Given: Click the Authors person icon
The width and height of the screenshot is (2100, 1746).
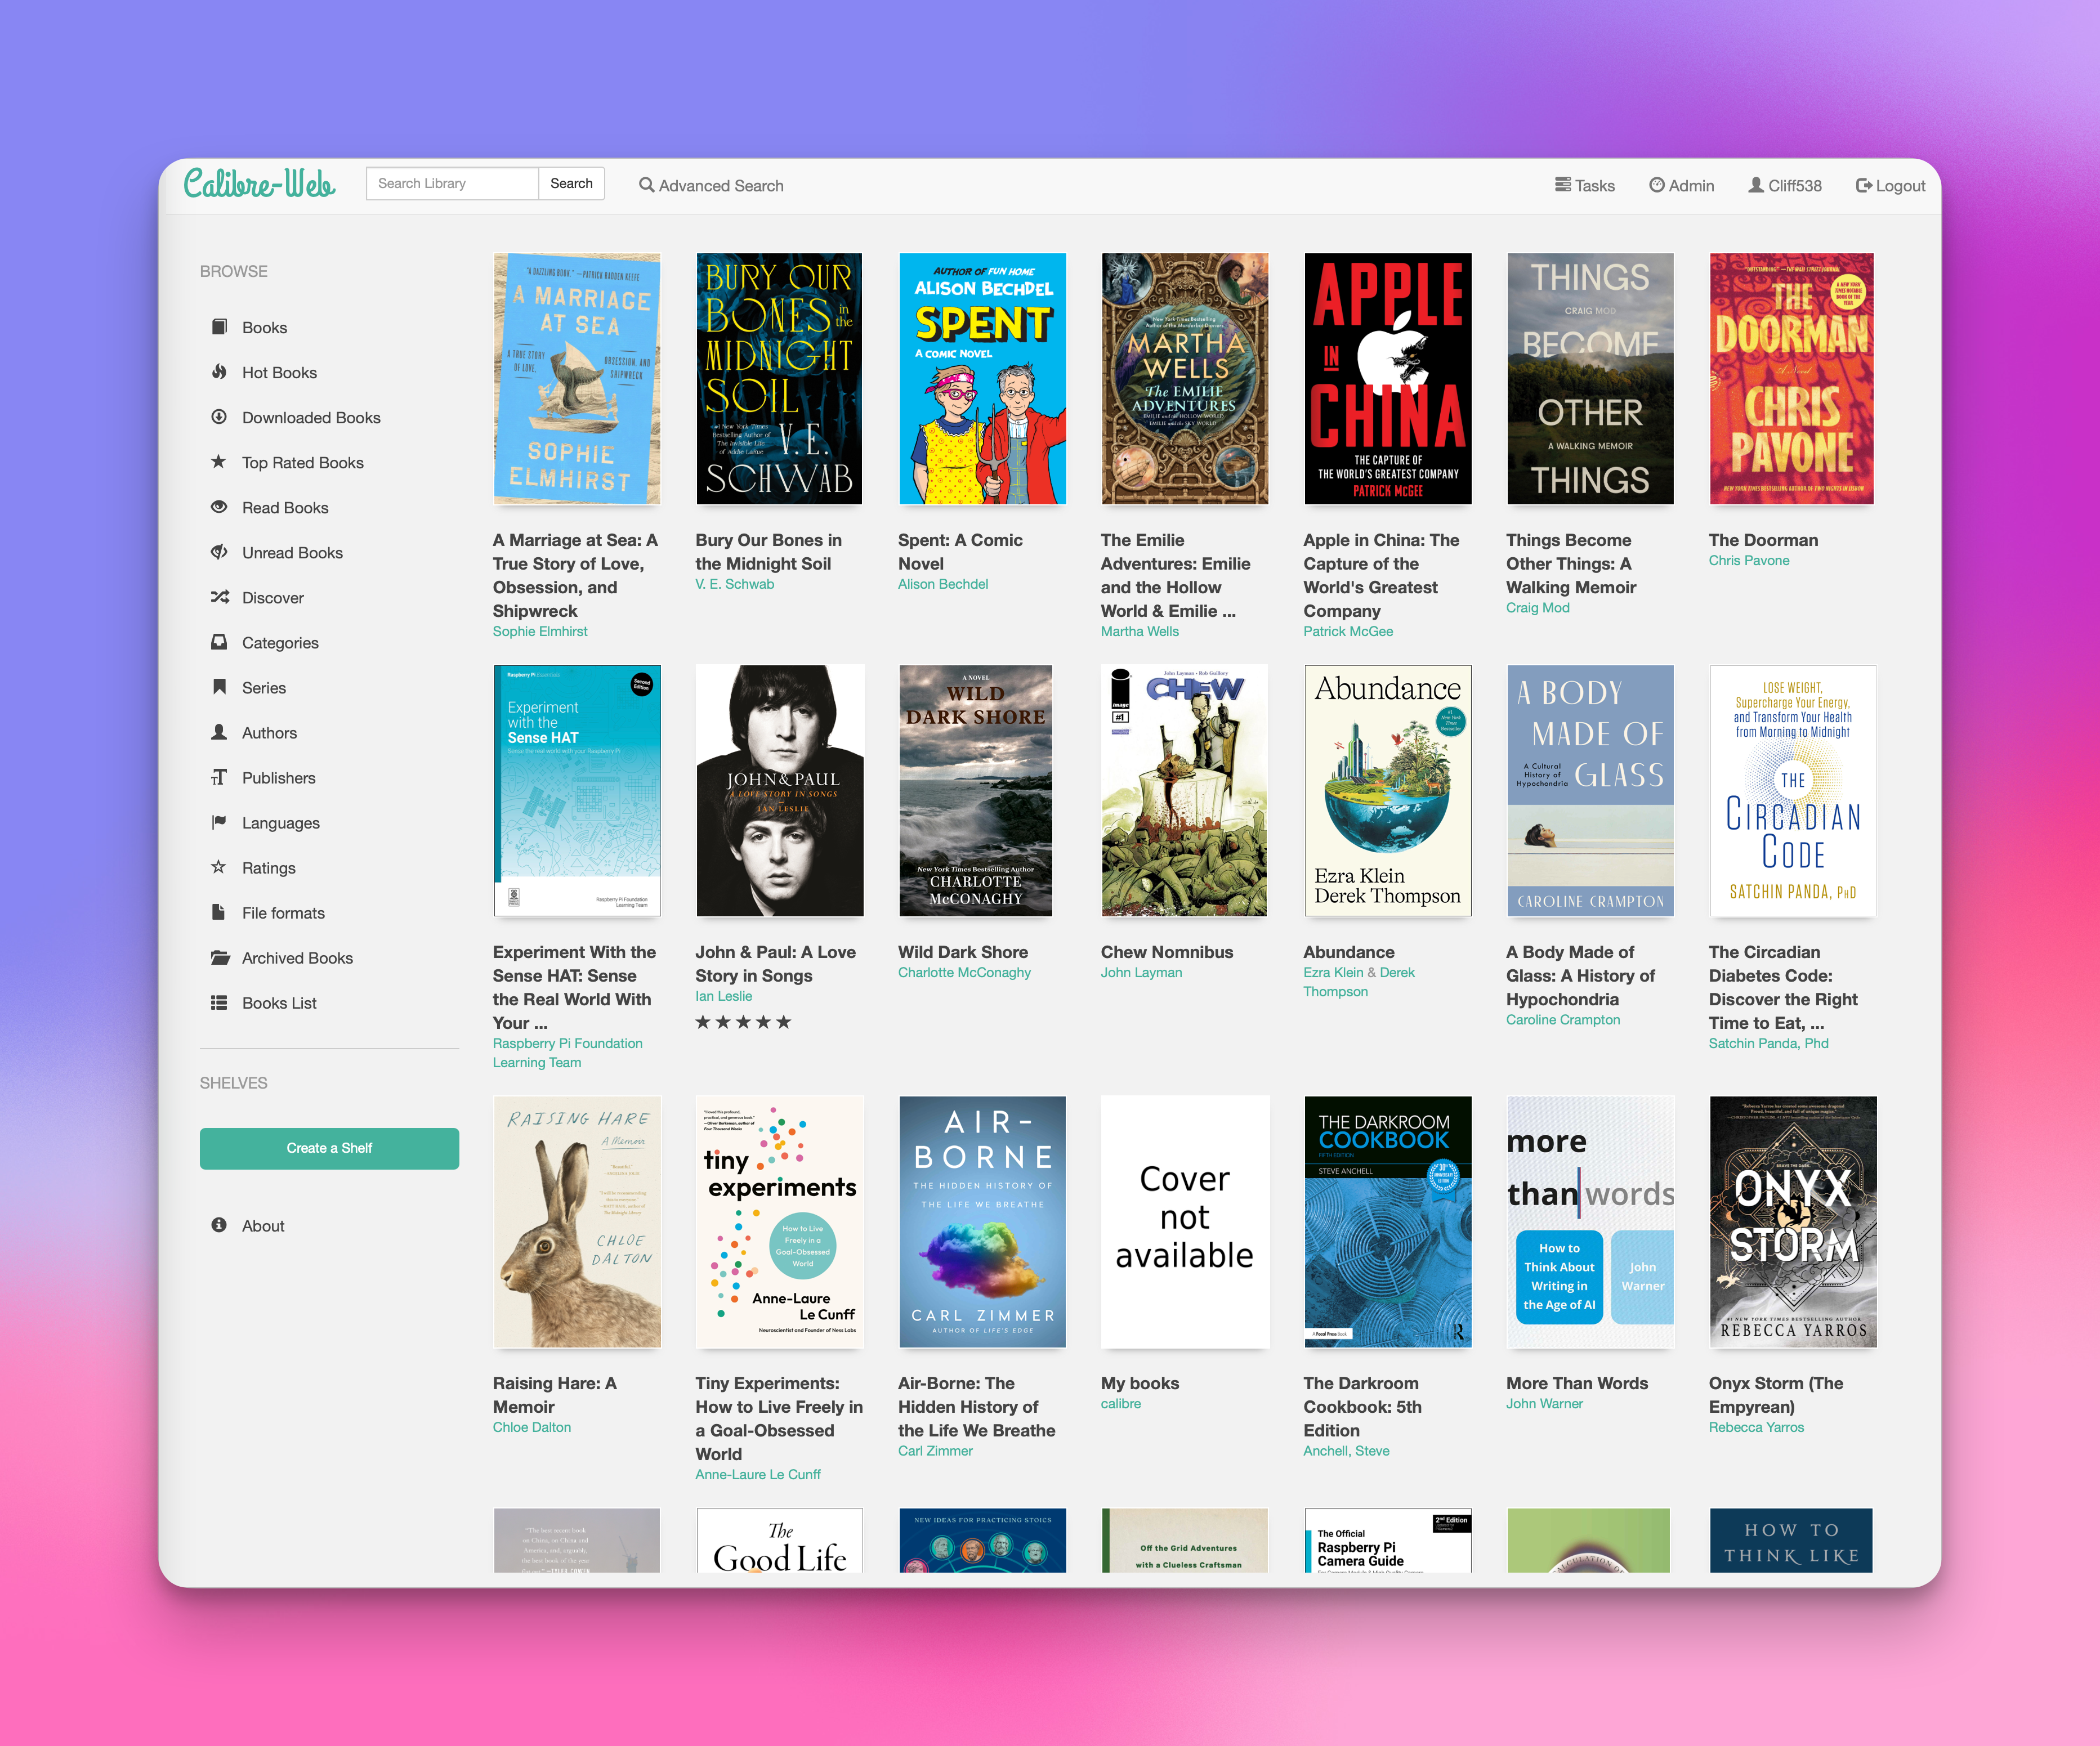Looking at the screenshot, I should click(219, 732).
